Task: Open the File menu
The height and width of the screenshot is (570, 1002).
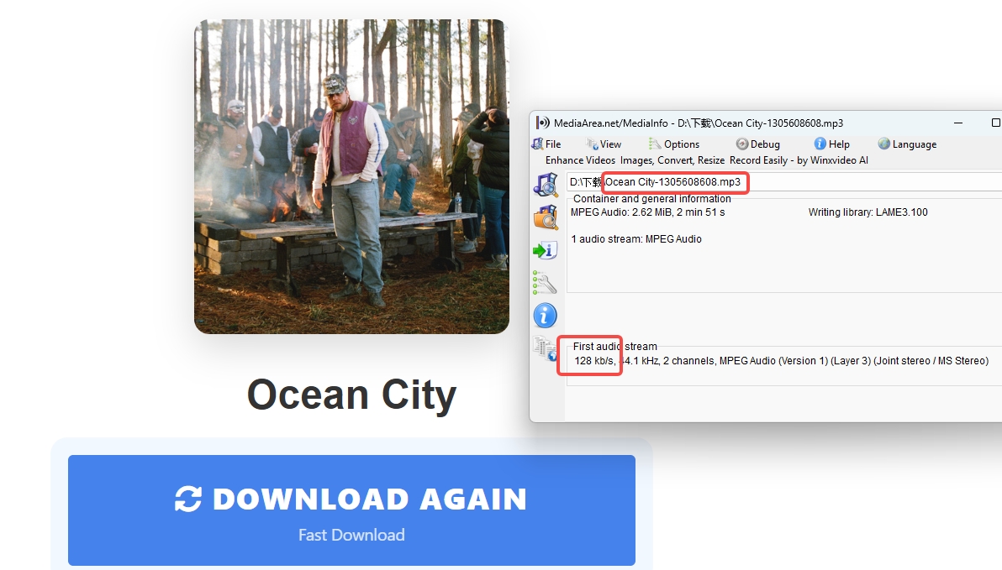Action: click(553, 144)
